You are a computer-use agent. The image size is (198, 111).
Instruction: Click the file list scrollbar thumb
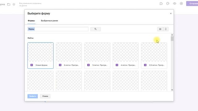pyautogui.click(x=172, y=39)
